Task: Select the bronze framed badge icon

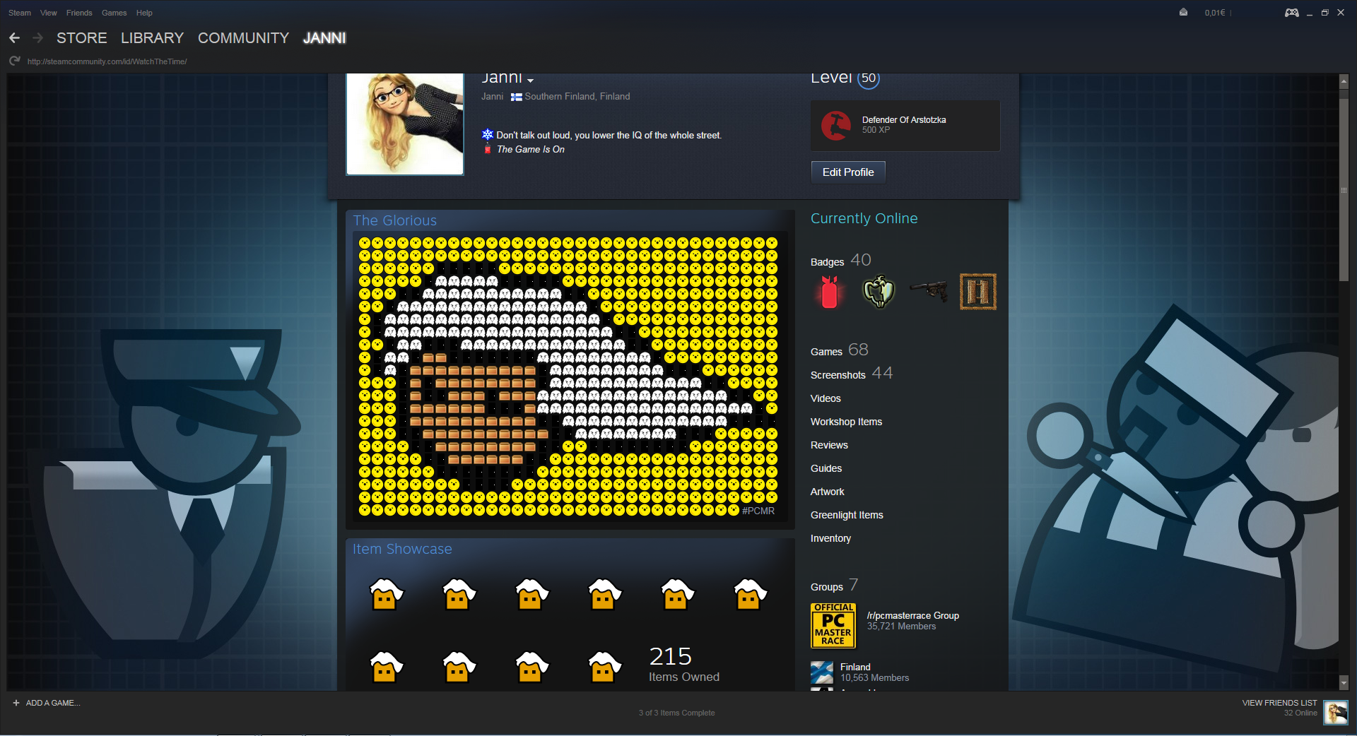Action: [978, 292]
